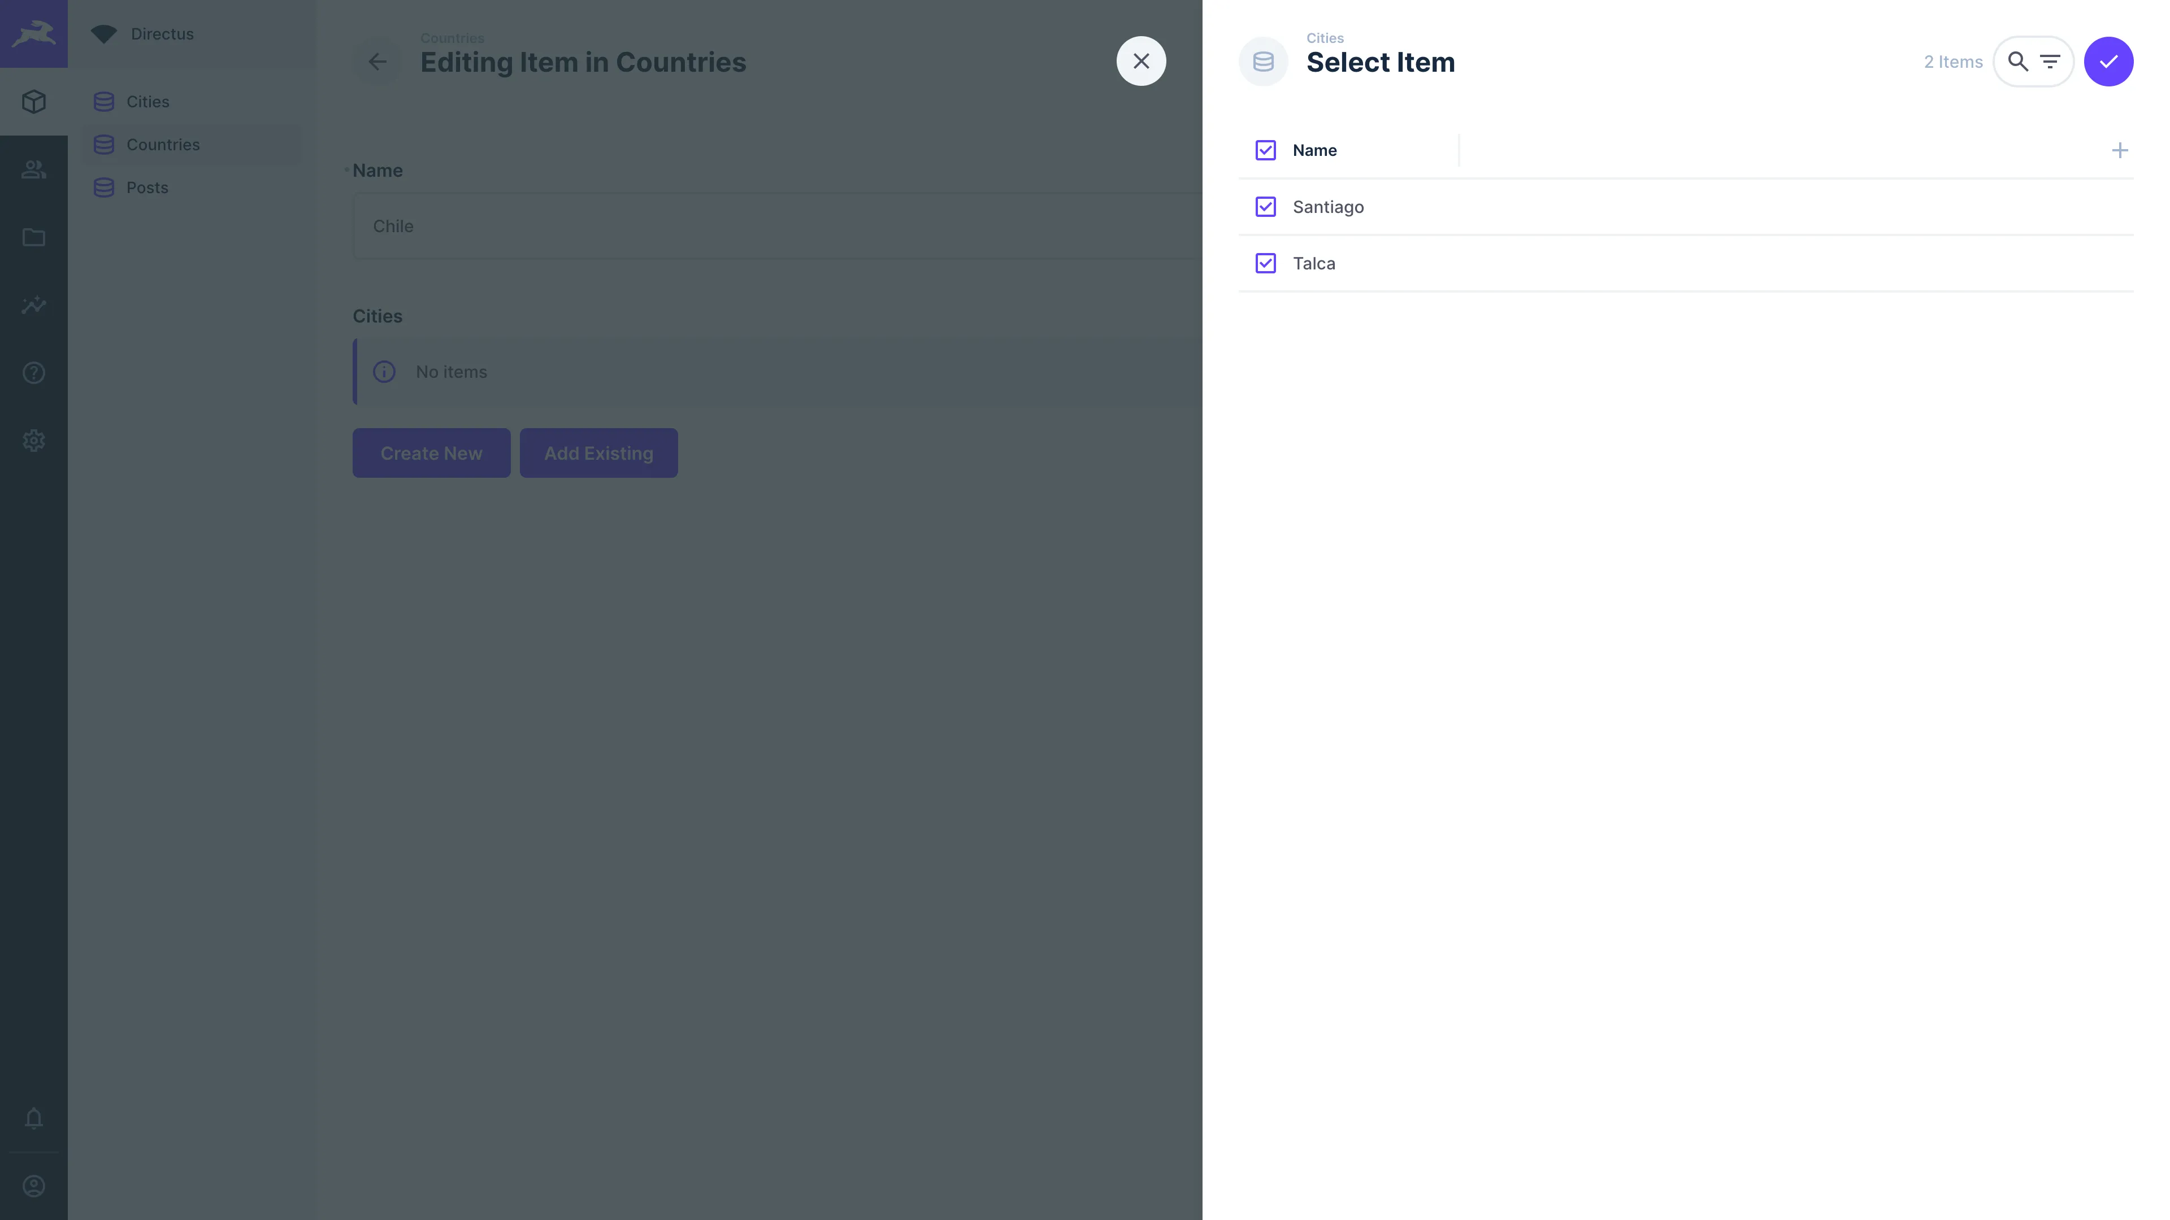The width and height of the screenshot is (2170, 1220).
Task: Uncheck the Santiago city row
Action: pyautogui.click(x=1265, y=206)
